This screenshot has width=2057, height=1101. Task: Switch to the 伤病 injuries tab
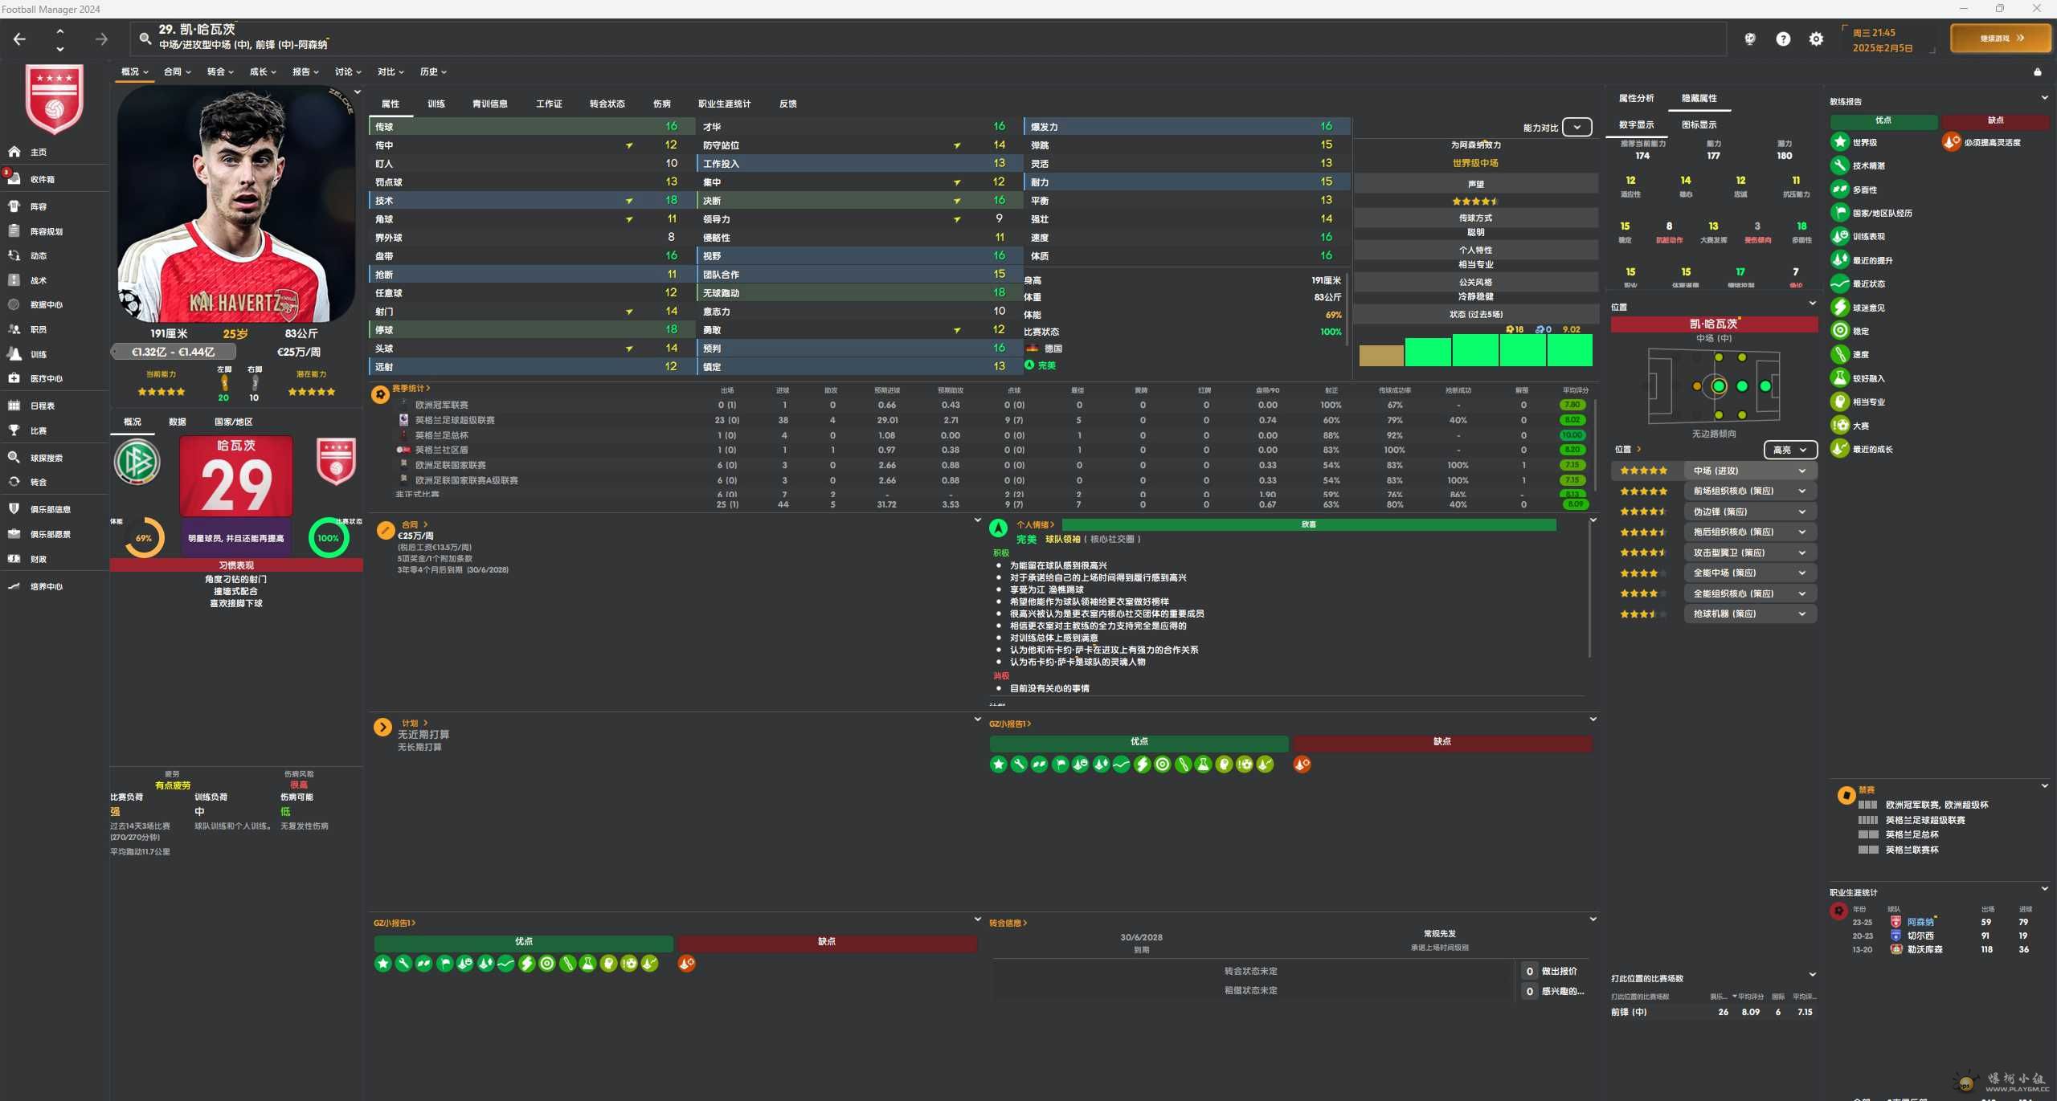[661, 104]
